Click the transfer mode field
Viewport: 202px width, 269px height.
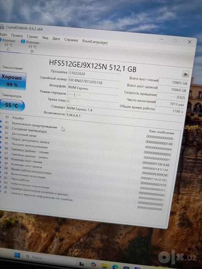93,95
